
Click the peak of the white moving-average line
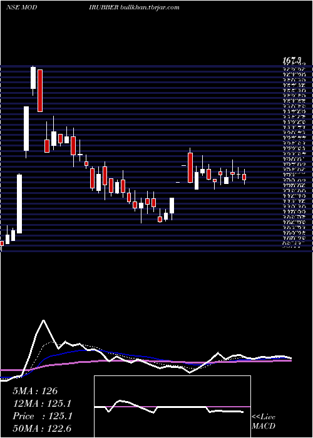click(43, 320)
